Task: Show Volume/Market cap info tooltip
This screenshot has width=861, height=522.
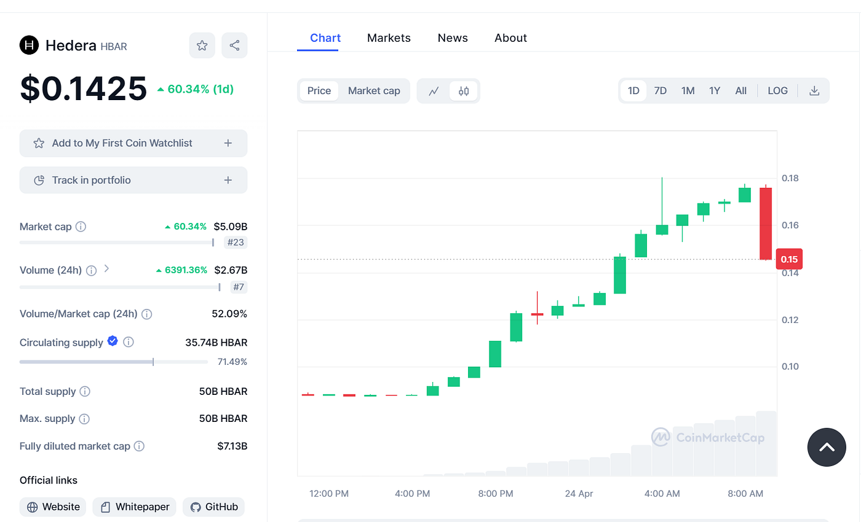Action: point(147,314)
